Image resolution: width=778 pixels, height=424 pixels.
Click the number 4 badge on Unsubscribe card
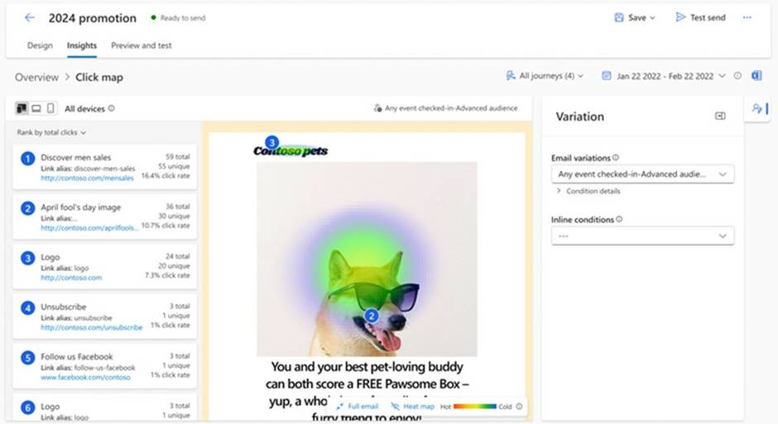pos(28,307)
